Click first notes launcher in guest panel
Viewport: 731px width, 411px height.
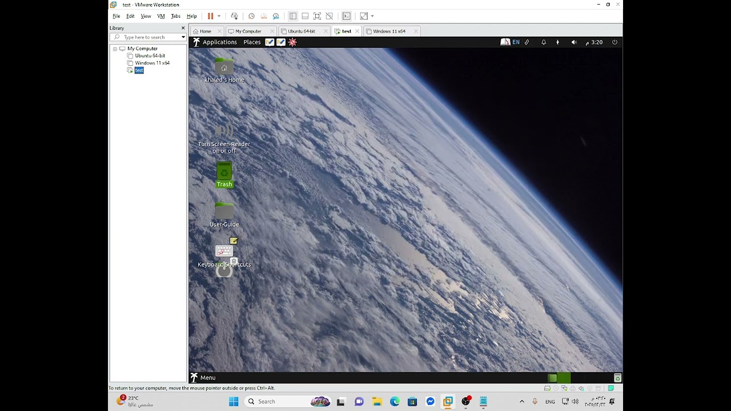point(270,42)
